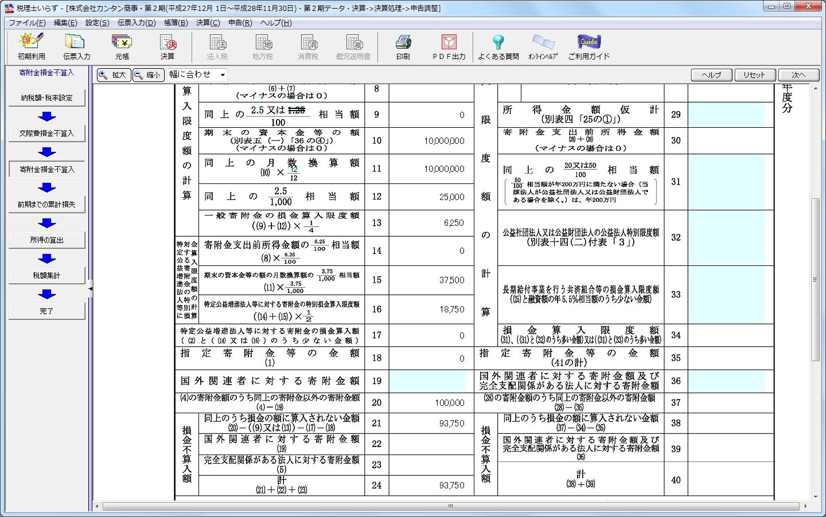Open the 決算(C) menu
The height and width of the screenshot is (517, 826).
point(208,23)
